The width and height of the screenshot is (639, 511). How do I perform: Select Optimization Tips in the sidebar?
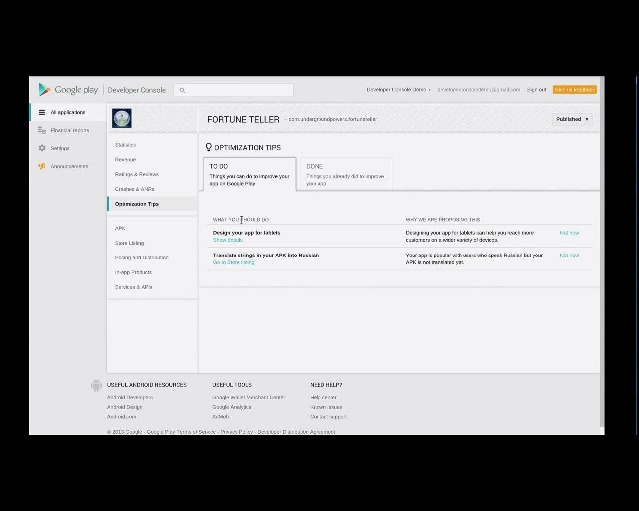click(x=137, y=204)
